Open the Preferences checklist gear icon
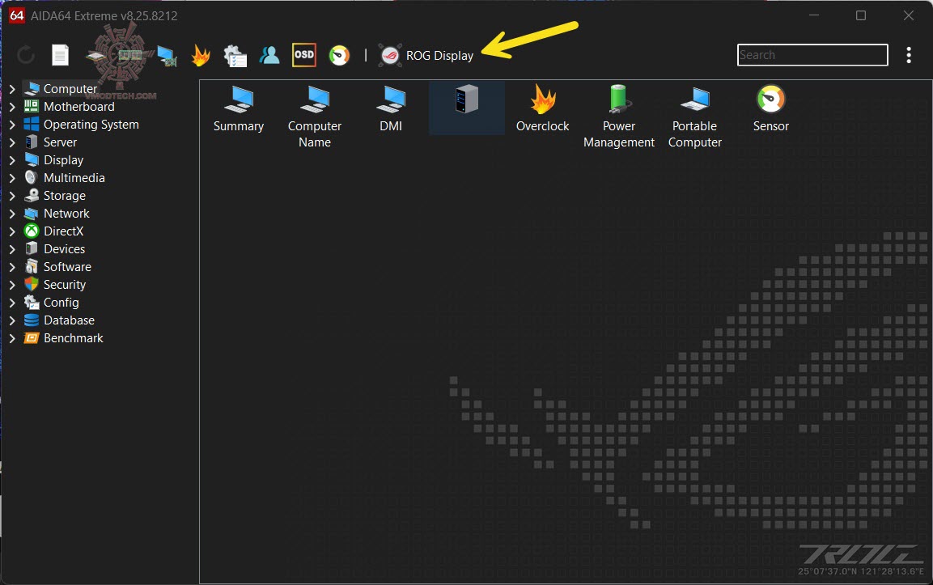This screenshot has width=933, height=585. 235,56
